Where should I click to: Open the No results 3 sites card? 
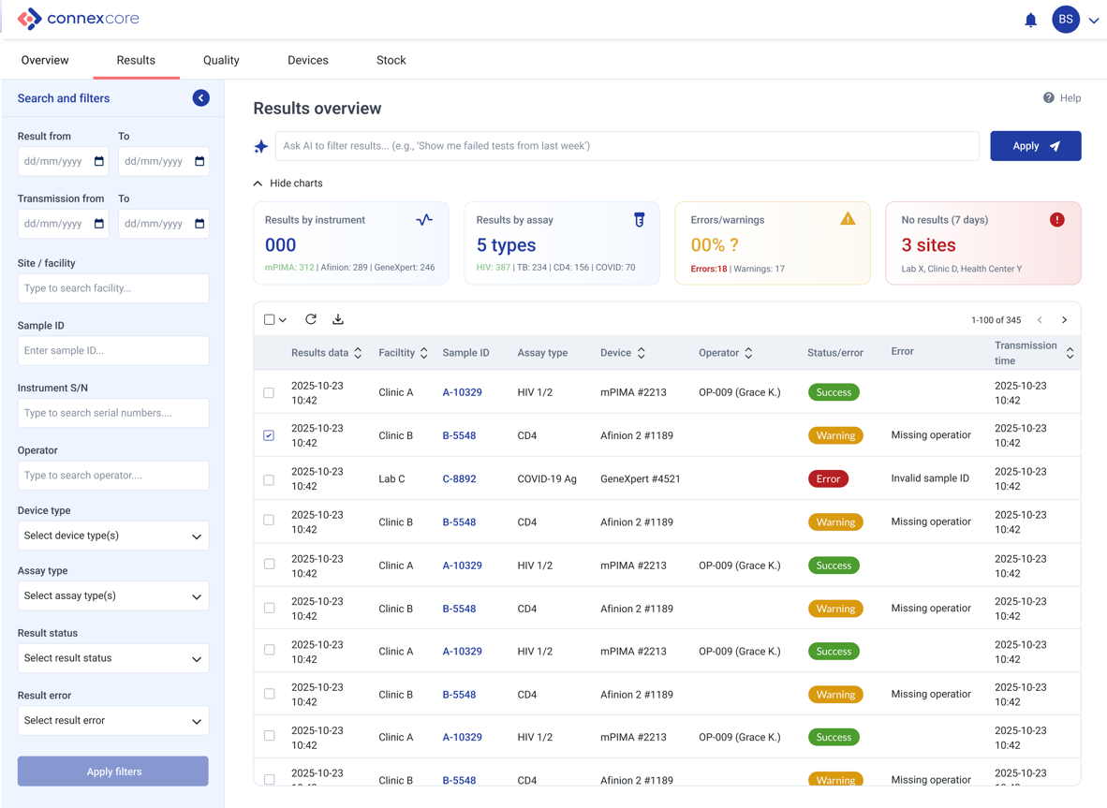pos(983,243)
